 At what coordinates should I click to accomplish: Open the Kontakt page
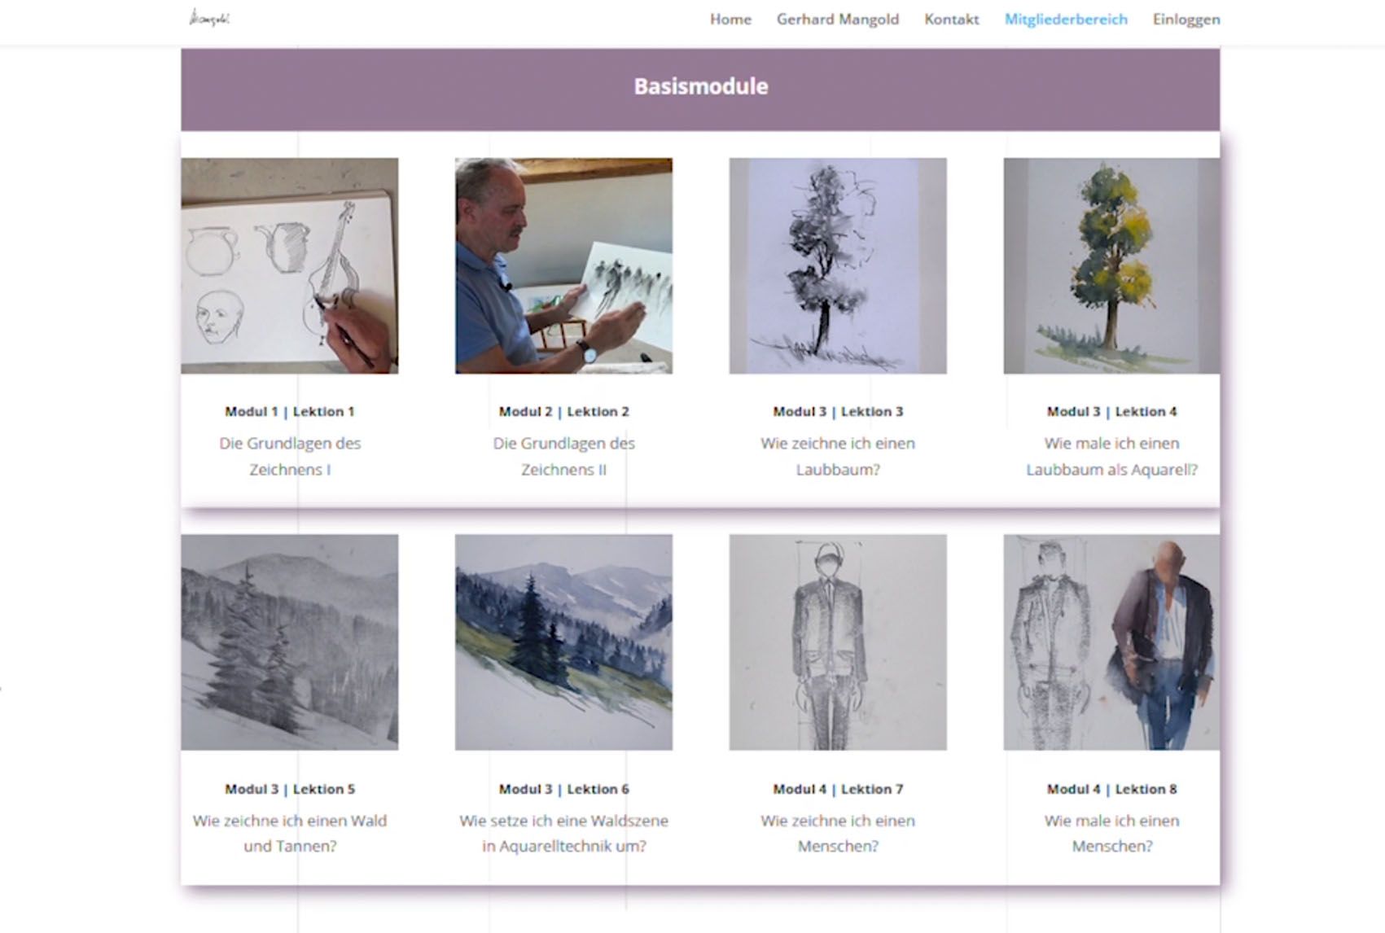click(951, 20)
